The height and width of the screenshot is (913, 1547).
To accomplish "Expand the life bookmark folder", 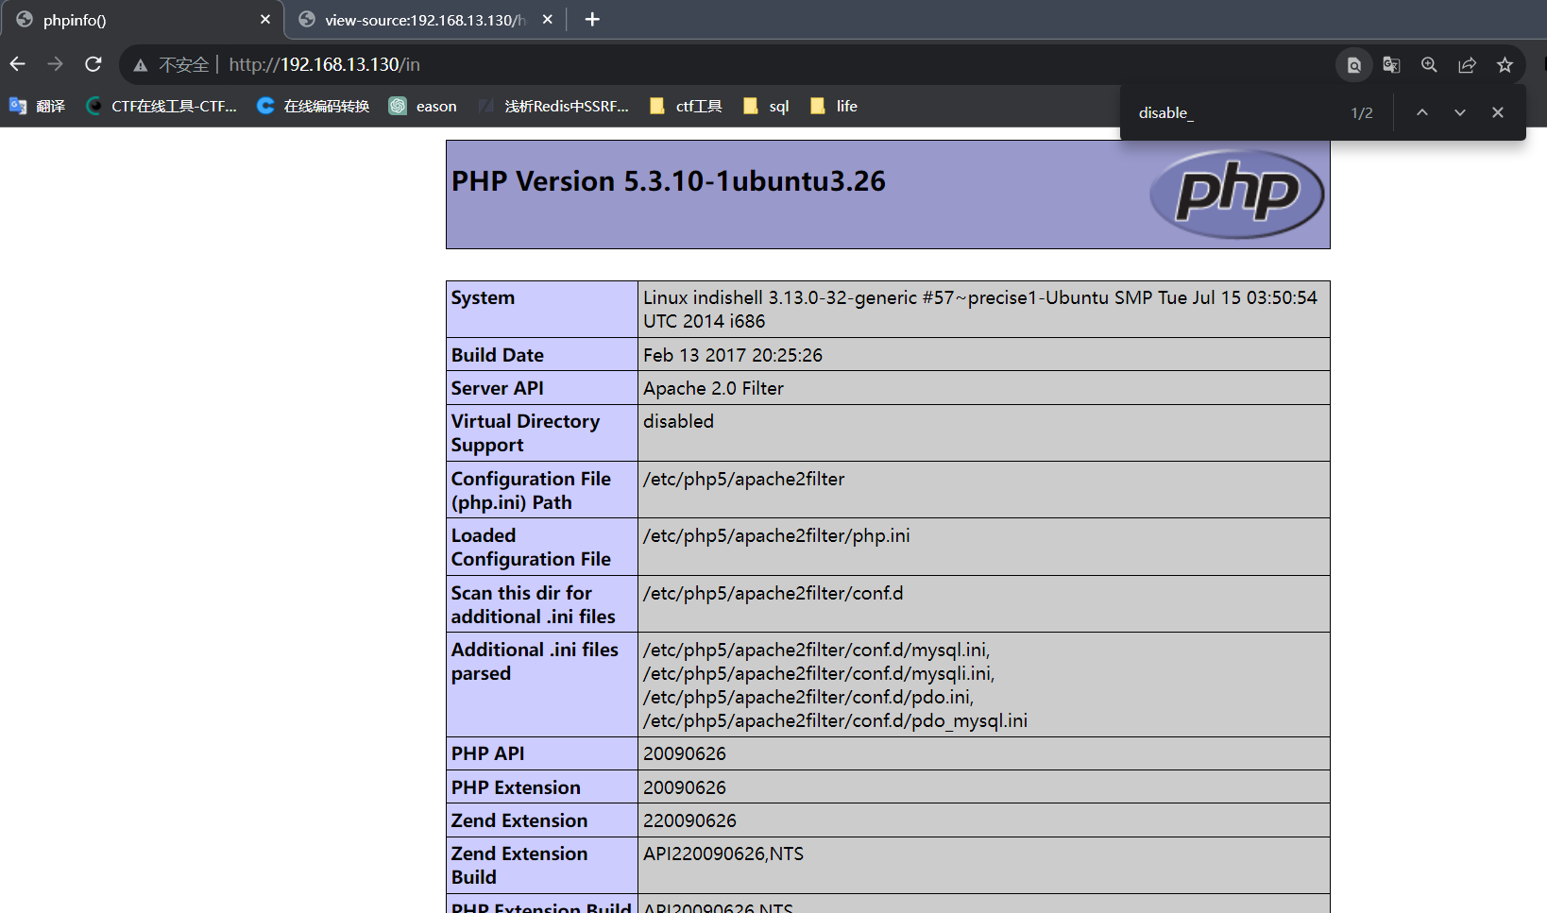I will click(x=834, y=106).
